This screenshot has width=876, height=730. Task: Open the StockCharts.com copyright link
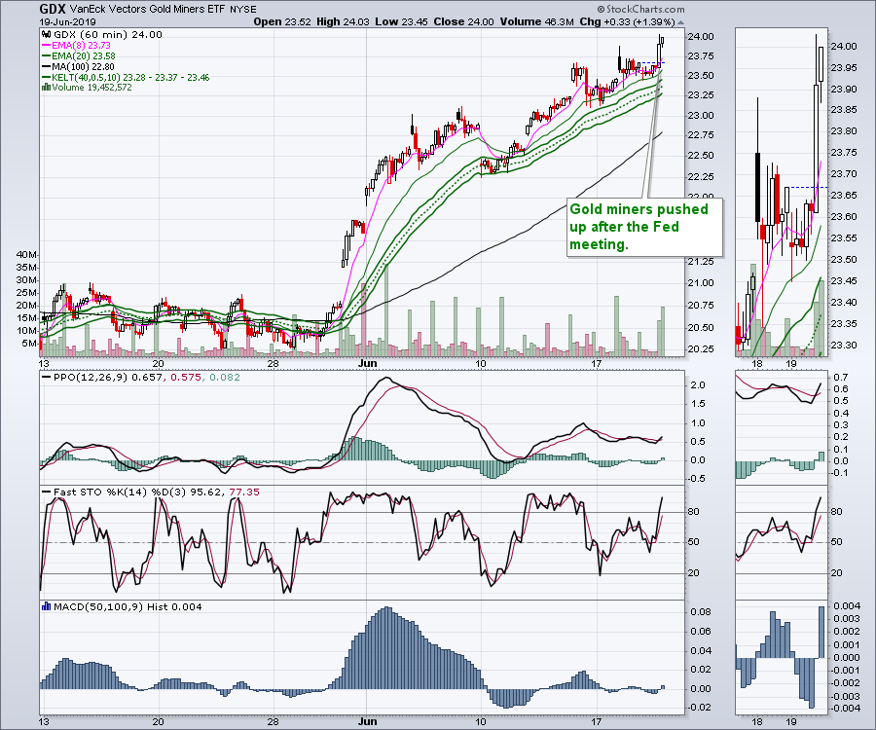640,9
